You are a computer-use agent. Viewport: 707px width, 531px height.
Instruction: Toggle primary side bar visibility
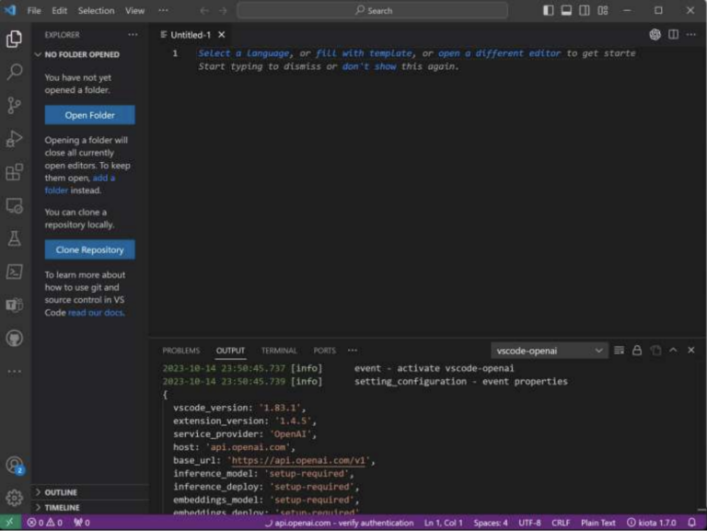pos(549,10)
